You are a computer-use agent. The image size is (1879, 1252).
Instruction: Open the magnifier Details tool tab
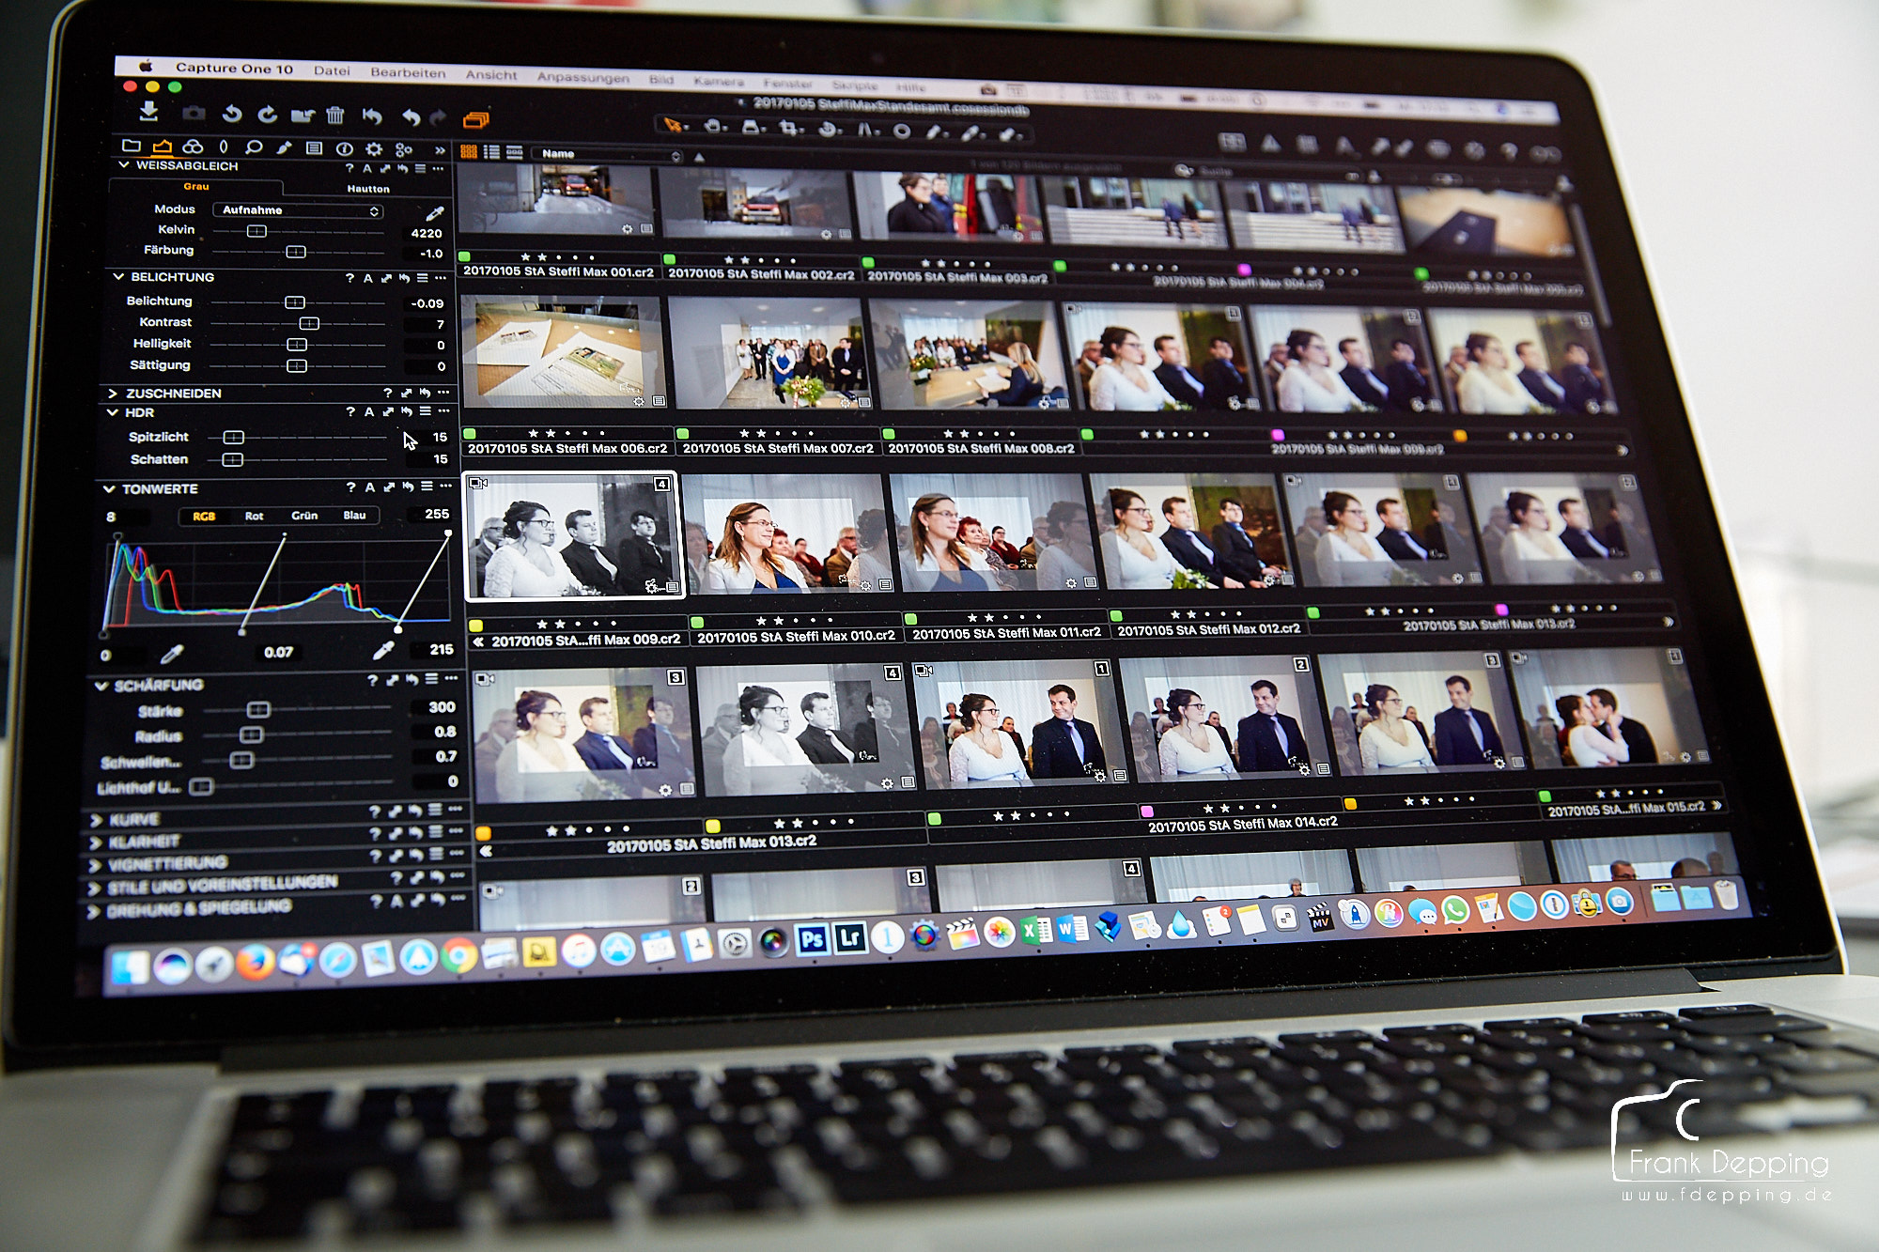254,147
